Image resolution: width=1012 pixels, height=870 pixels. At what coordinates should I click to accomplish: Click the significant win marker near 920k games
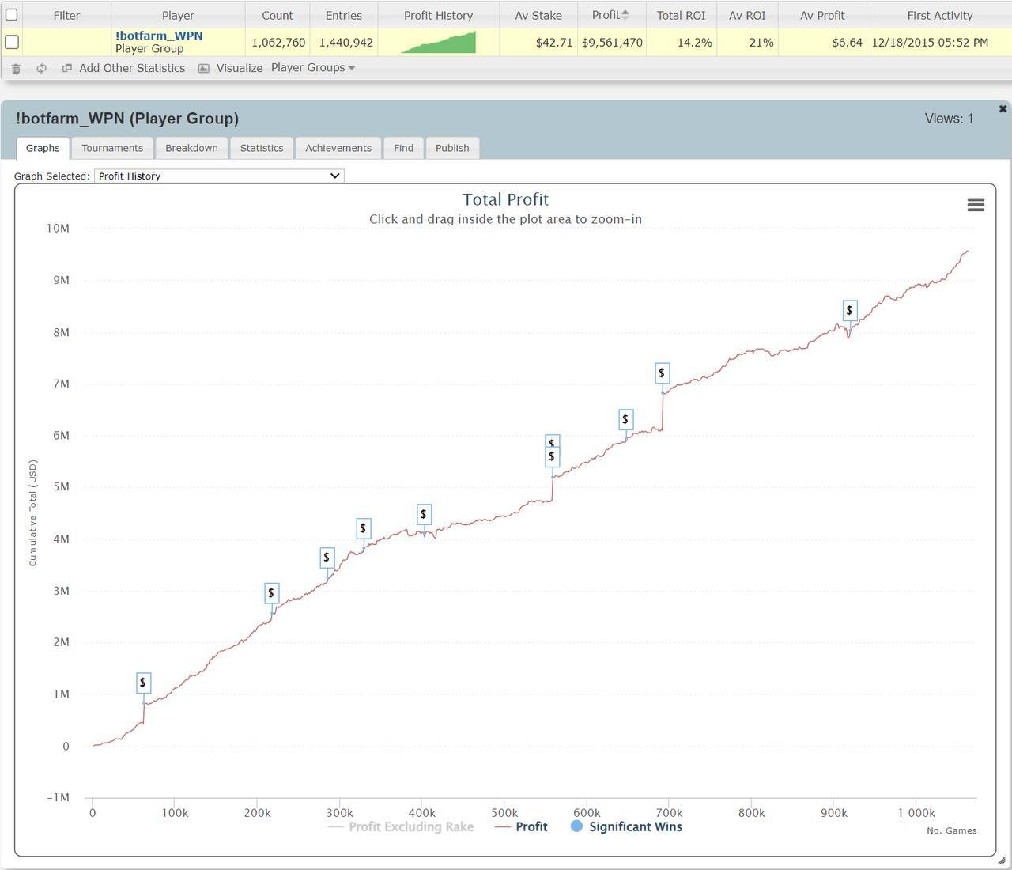pyautogui.click(x=849, y=311)
